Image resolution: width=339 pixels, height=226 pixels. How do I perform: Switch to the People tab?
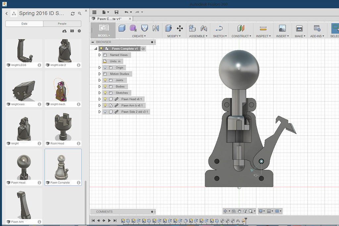62,23
